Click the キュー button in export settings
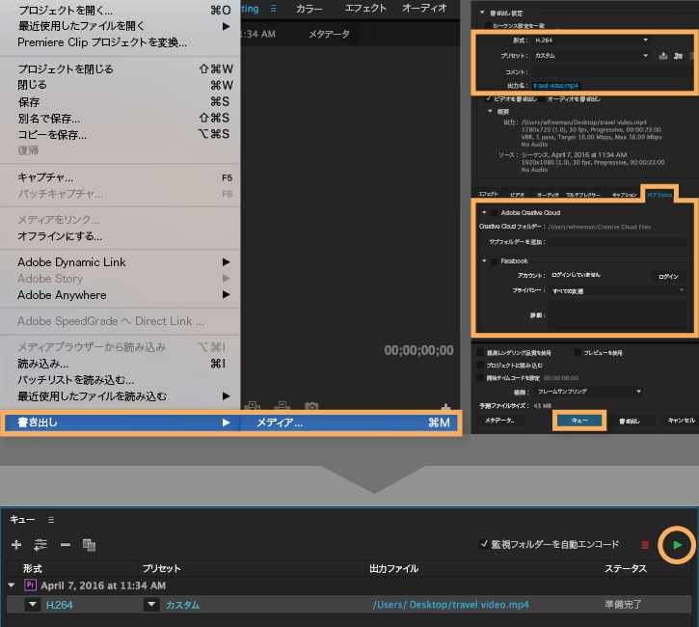Viewport: 699px width, 627px height. click(x=579, y=420)
